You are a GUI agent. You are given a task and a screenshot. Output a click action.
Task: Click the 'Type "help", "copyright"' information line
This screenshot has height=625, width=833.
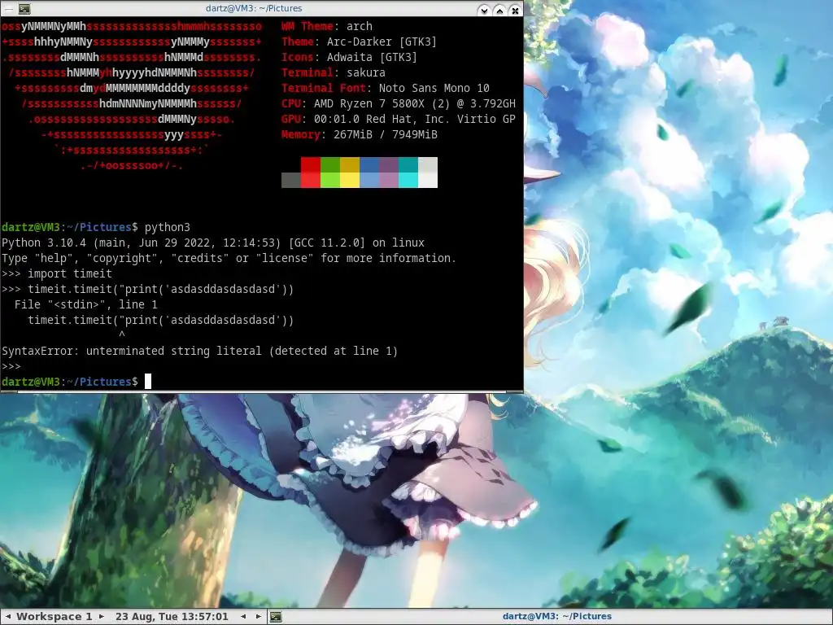229,258
